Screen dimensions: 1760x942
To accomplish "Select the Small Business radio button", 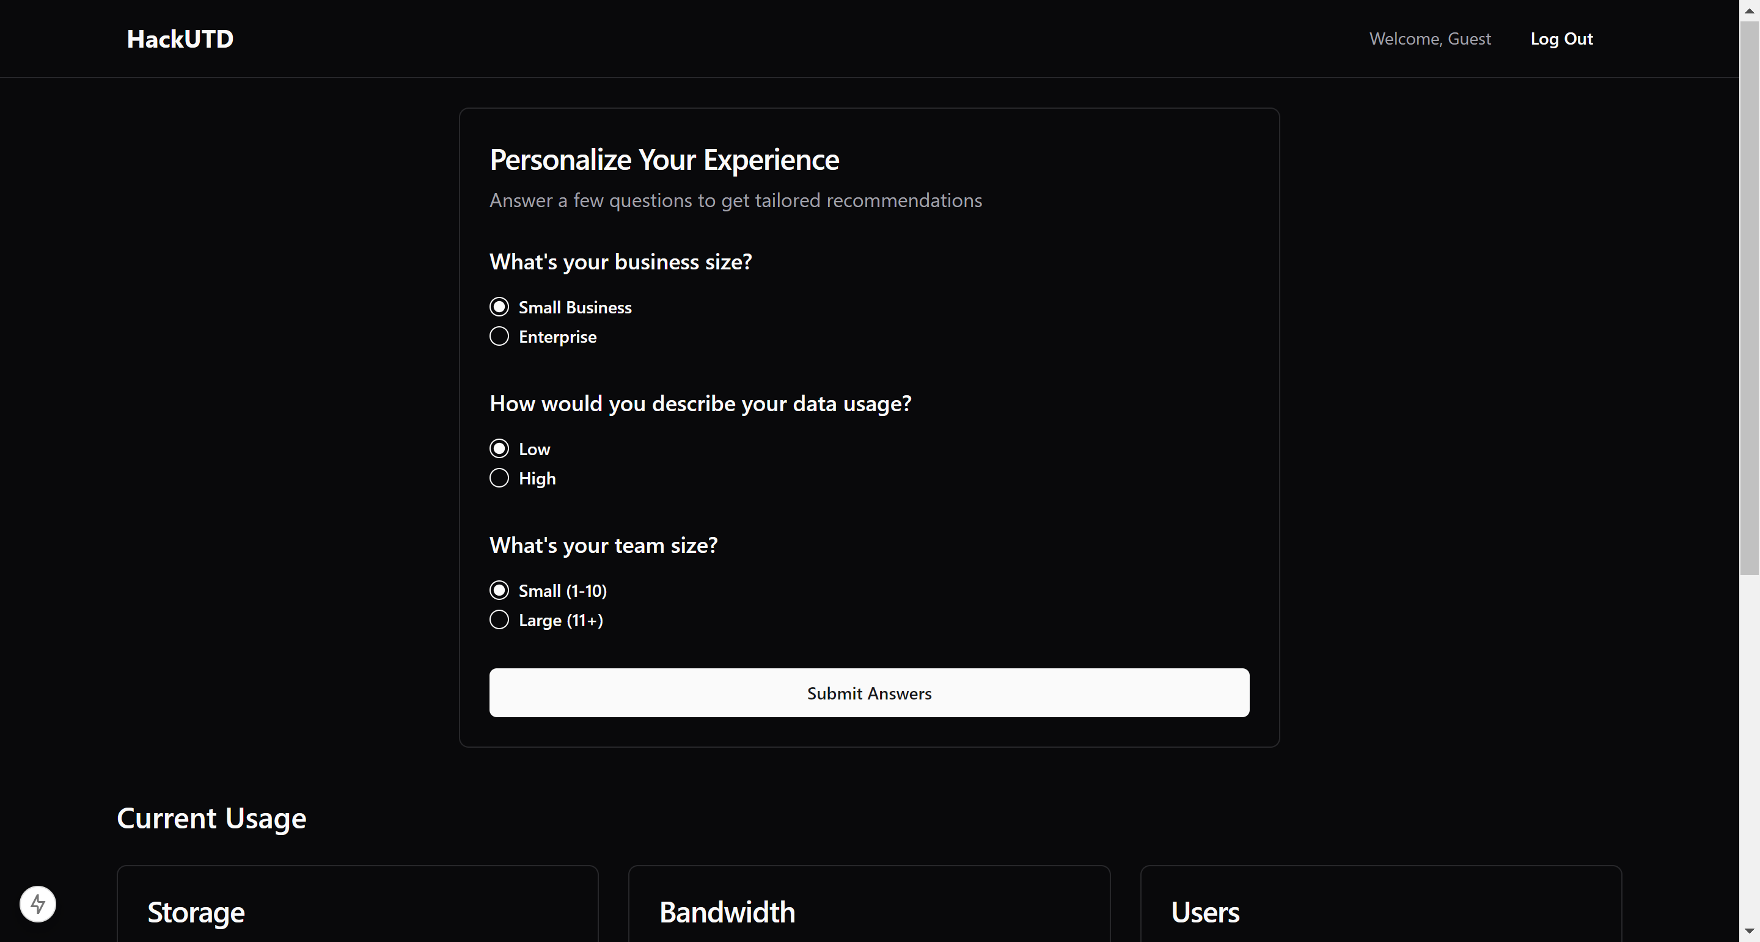I will coord(499,307).
